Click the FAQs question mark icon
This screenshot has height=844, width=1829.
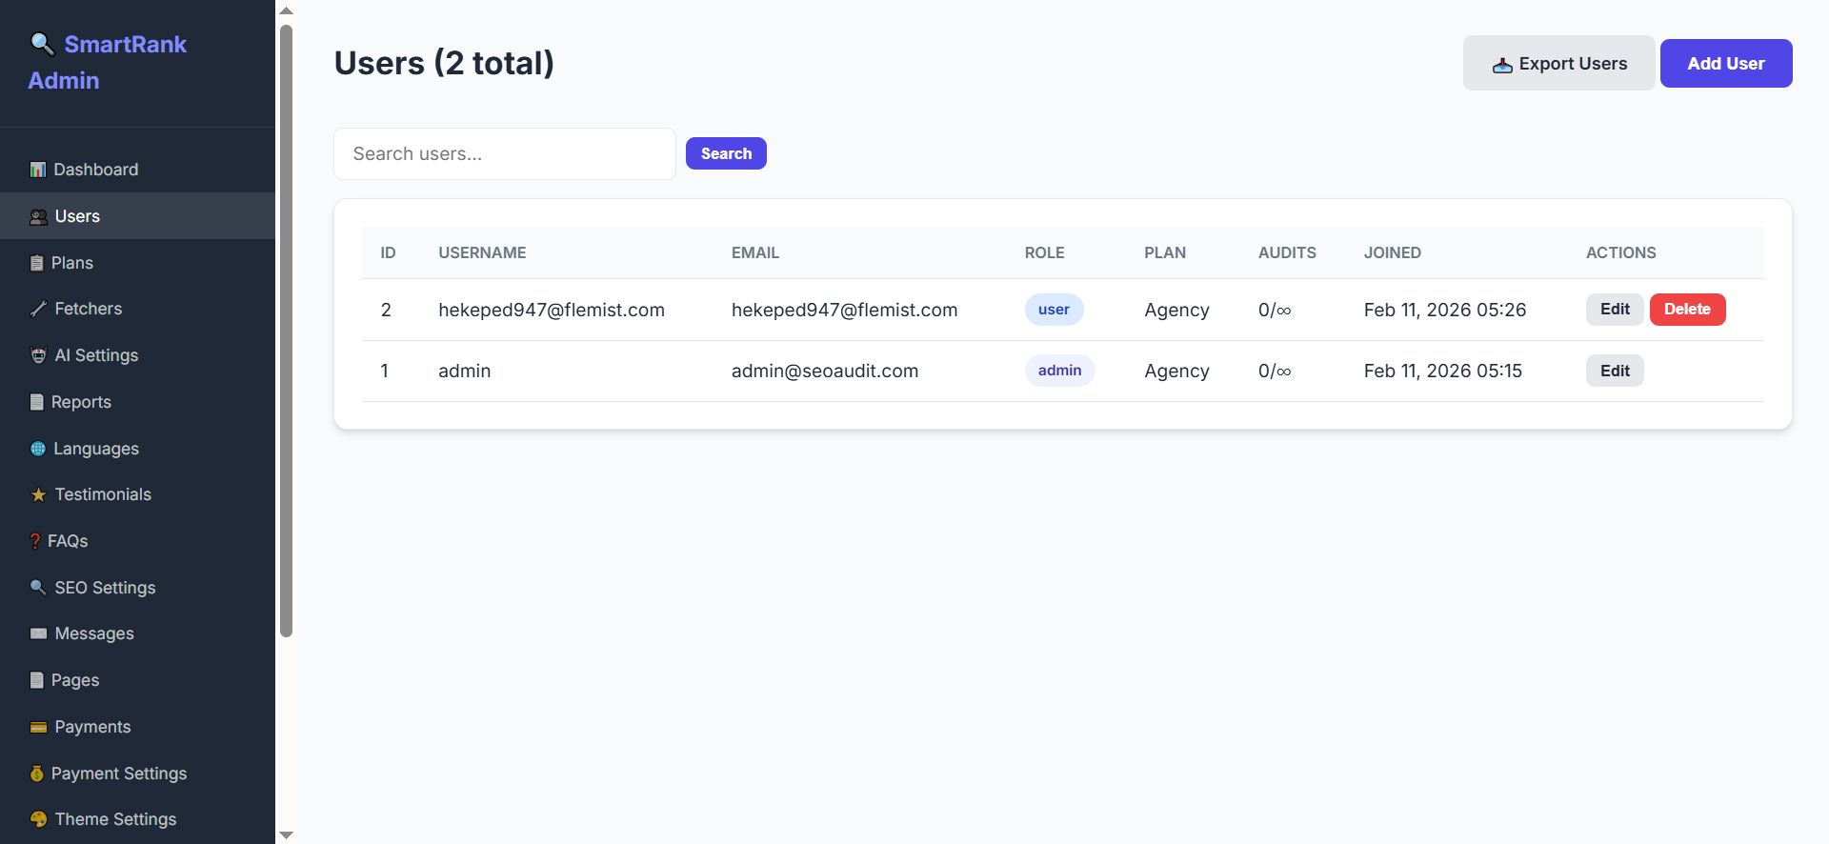click(35, 541)
